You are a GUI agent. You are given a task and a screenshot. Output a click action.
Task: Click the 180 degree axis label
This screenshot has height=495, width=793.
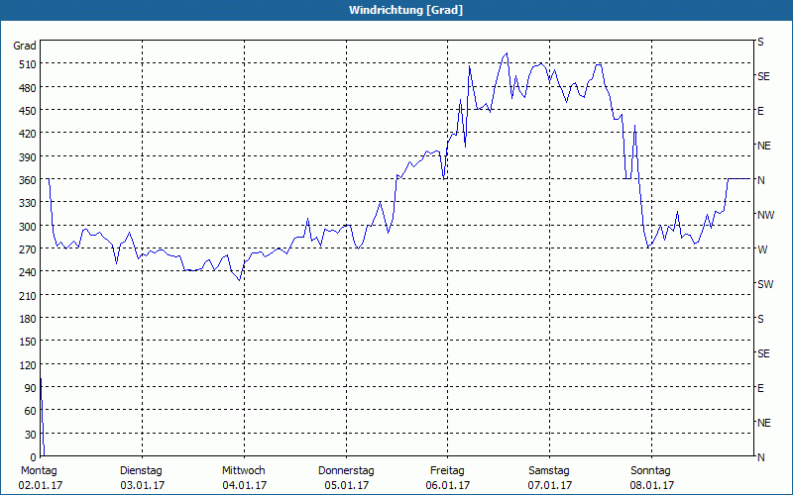coord(28,319)
